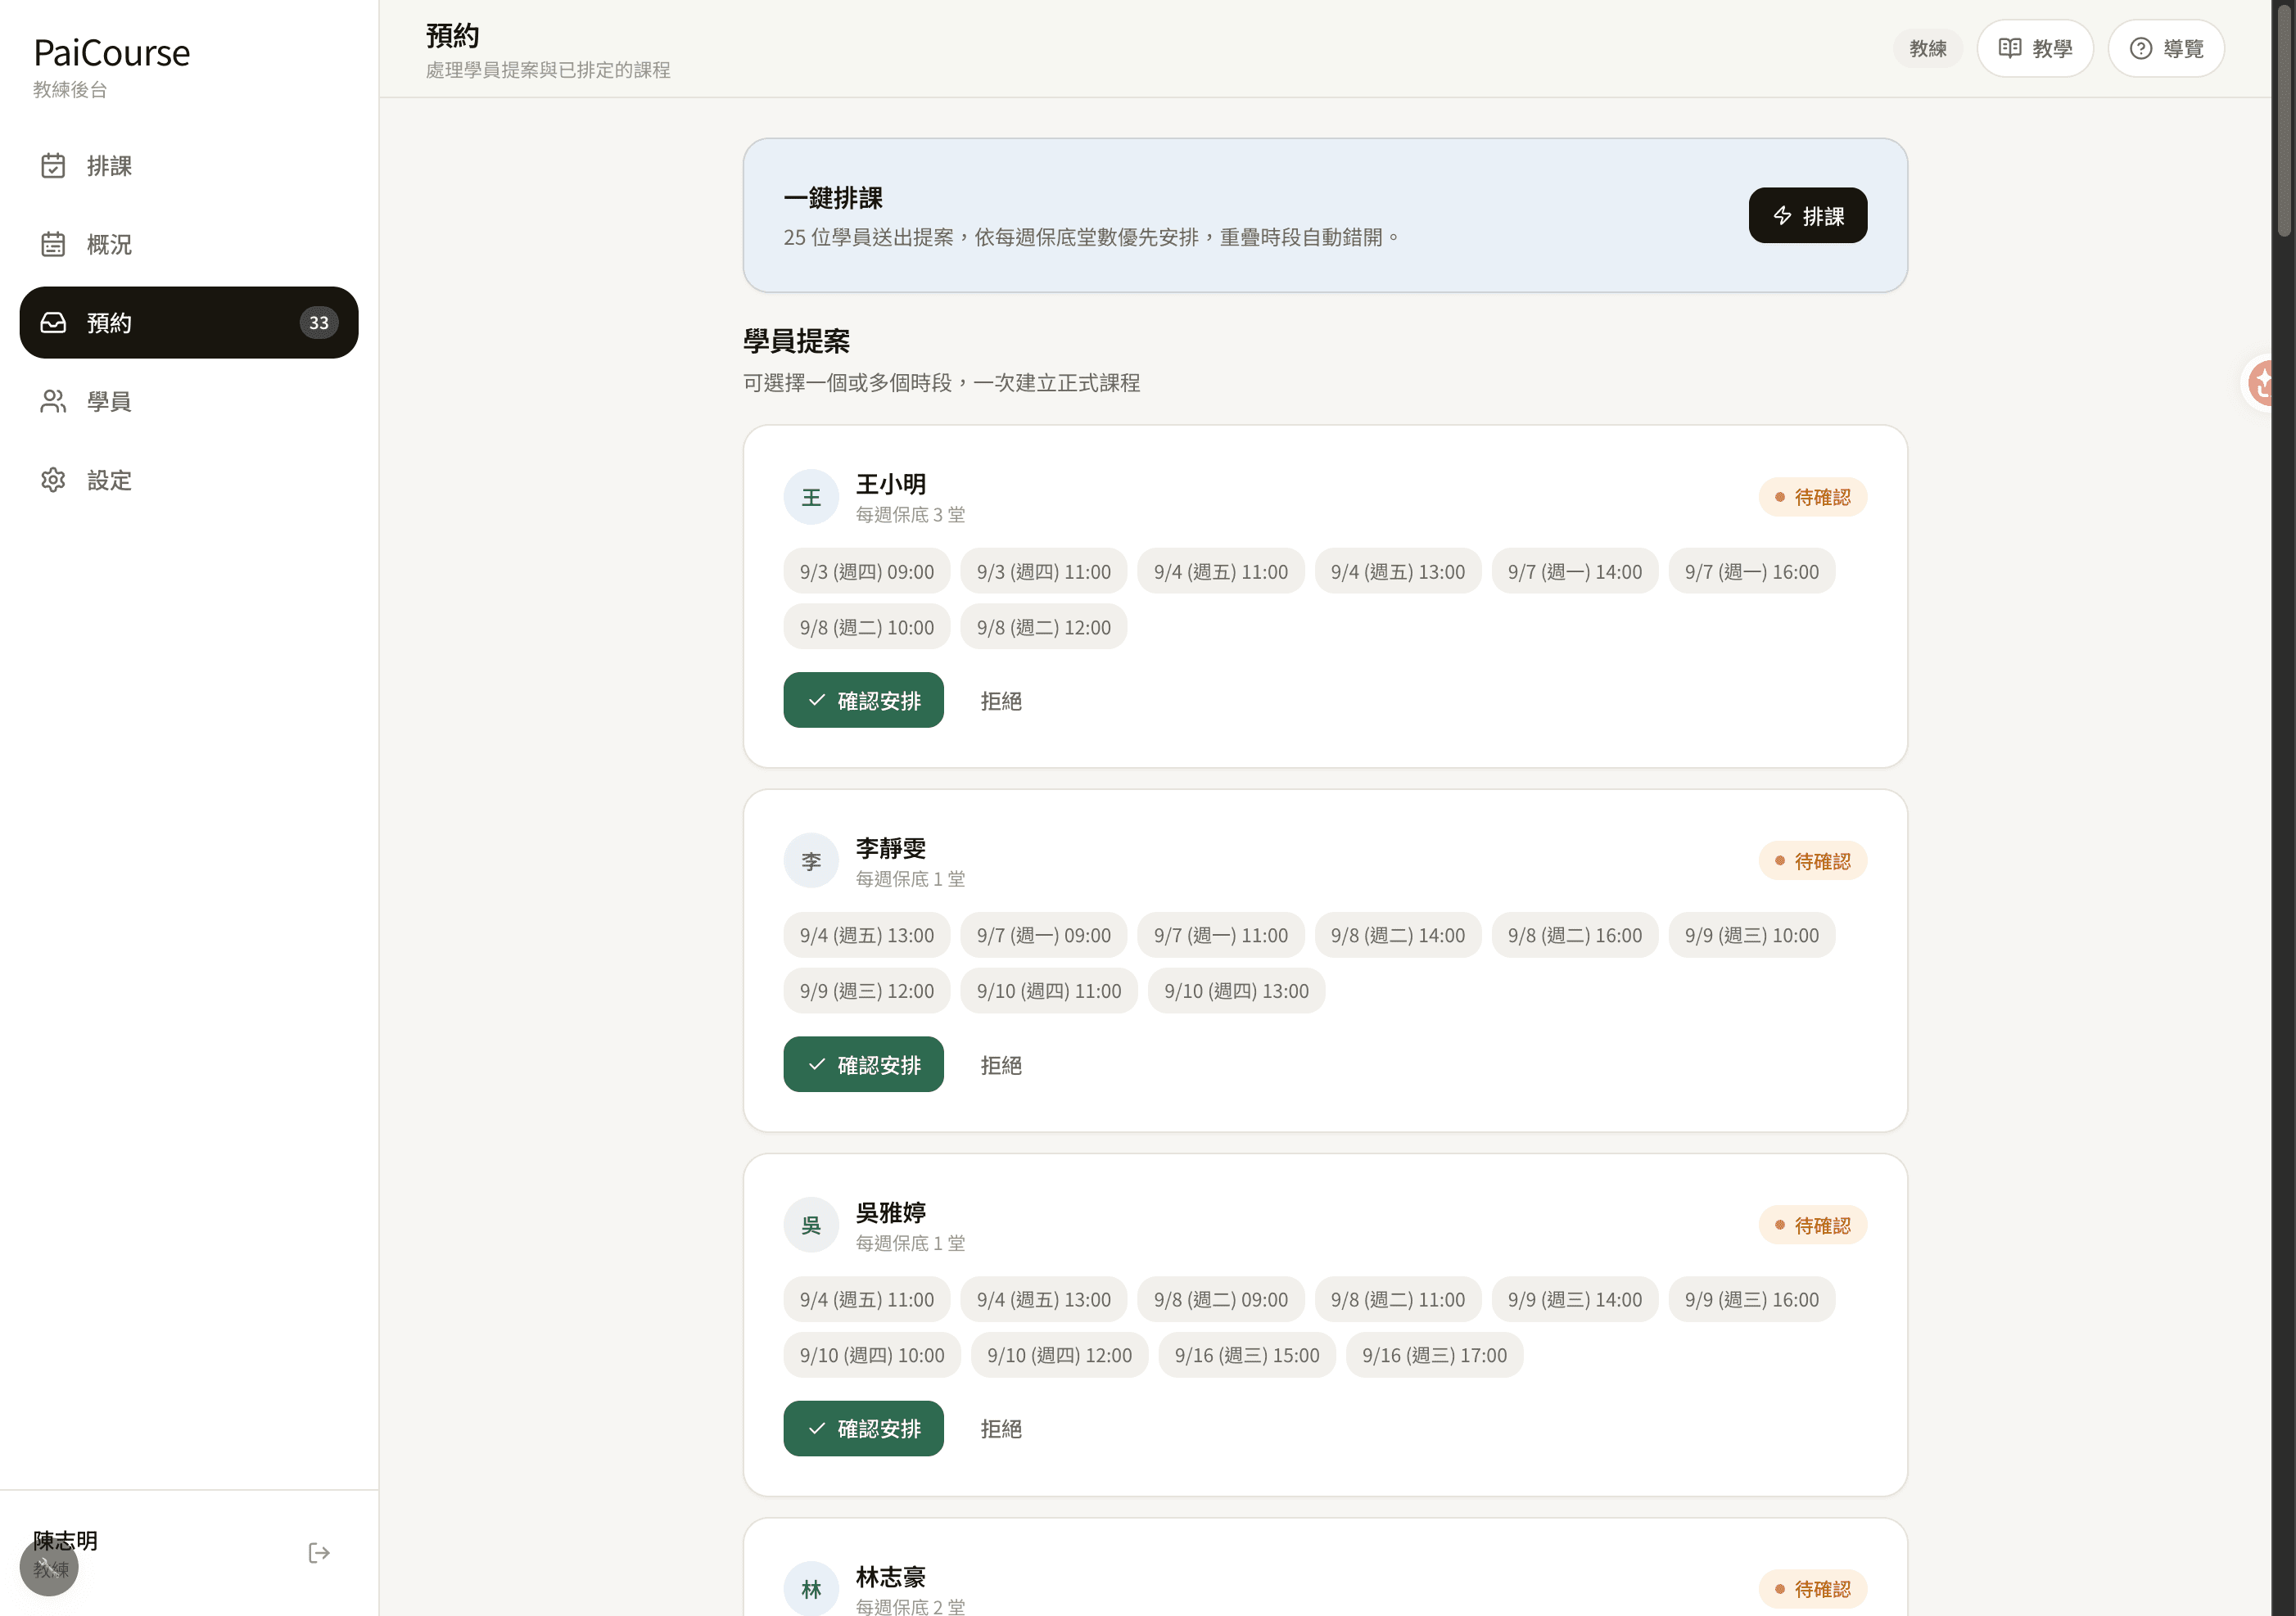Select 王小明's 9/7 (週一) 16:00 slot
This screenshot has height=1616, width=2296.
coord(1752,571)
